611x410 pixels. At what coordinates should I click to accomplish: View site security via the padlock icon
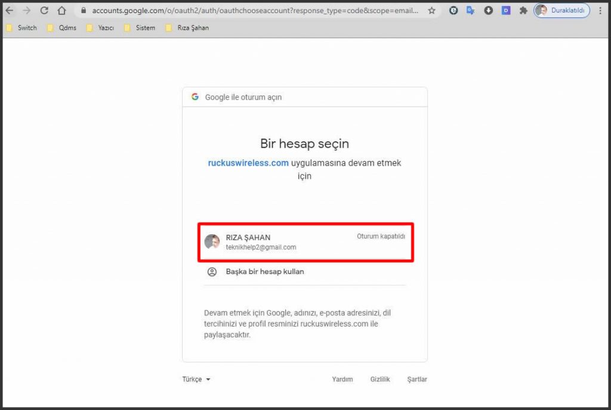pyautogui.click(x=83, y=11)
